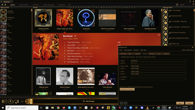This screenshot has height=110, width=195.
Task: Close the expanded Bacchanal album panel
Action: (159, 35)
